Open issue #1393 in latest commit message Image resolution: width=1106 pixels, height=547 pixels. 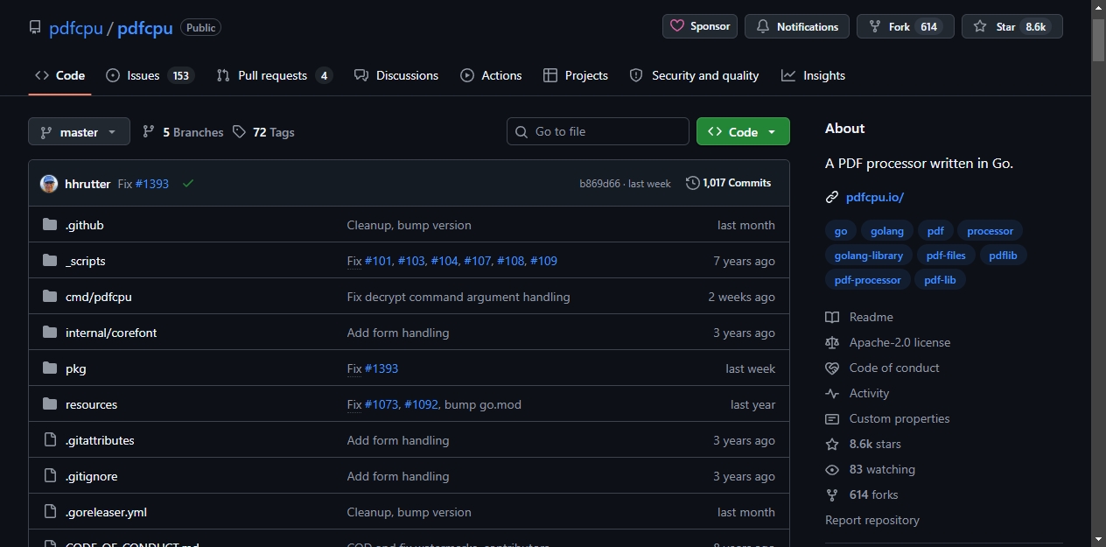pyautogui.click(x=152, y=184)
